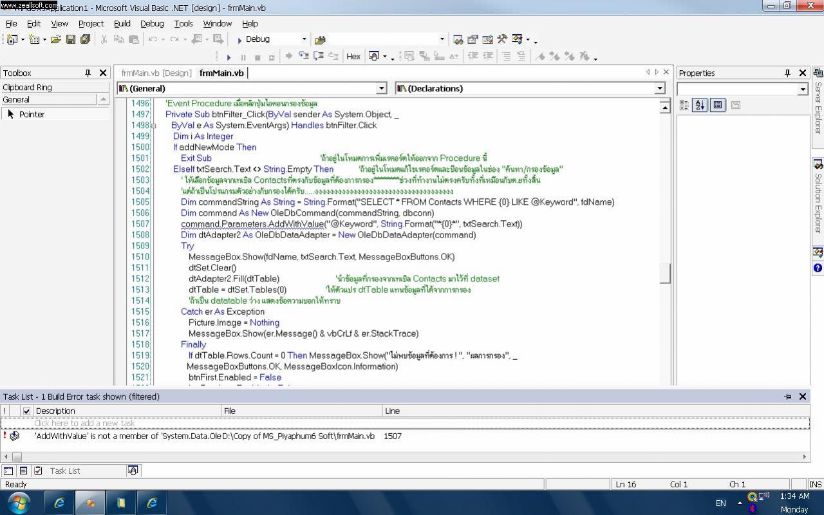
Task: Switch to frmMain.vb [Design] tab
Action: point(156,73)
